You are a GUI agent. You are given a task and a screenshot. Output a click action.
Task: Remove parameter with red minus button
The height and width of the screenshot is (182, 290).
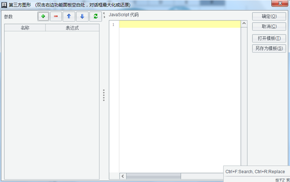point(56,17)
